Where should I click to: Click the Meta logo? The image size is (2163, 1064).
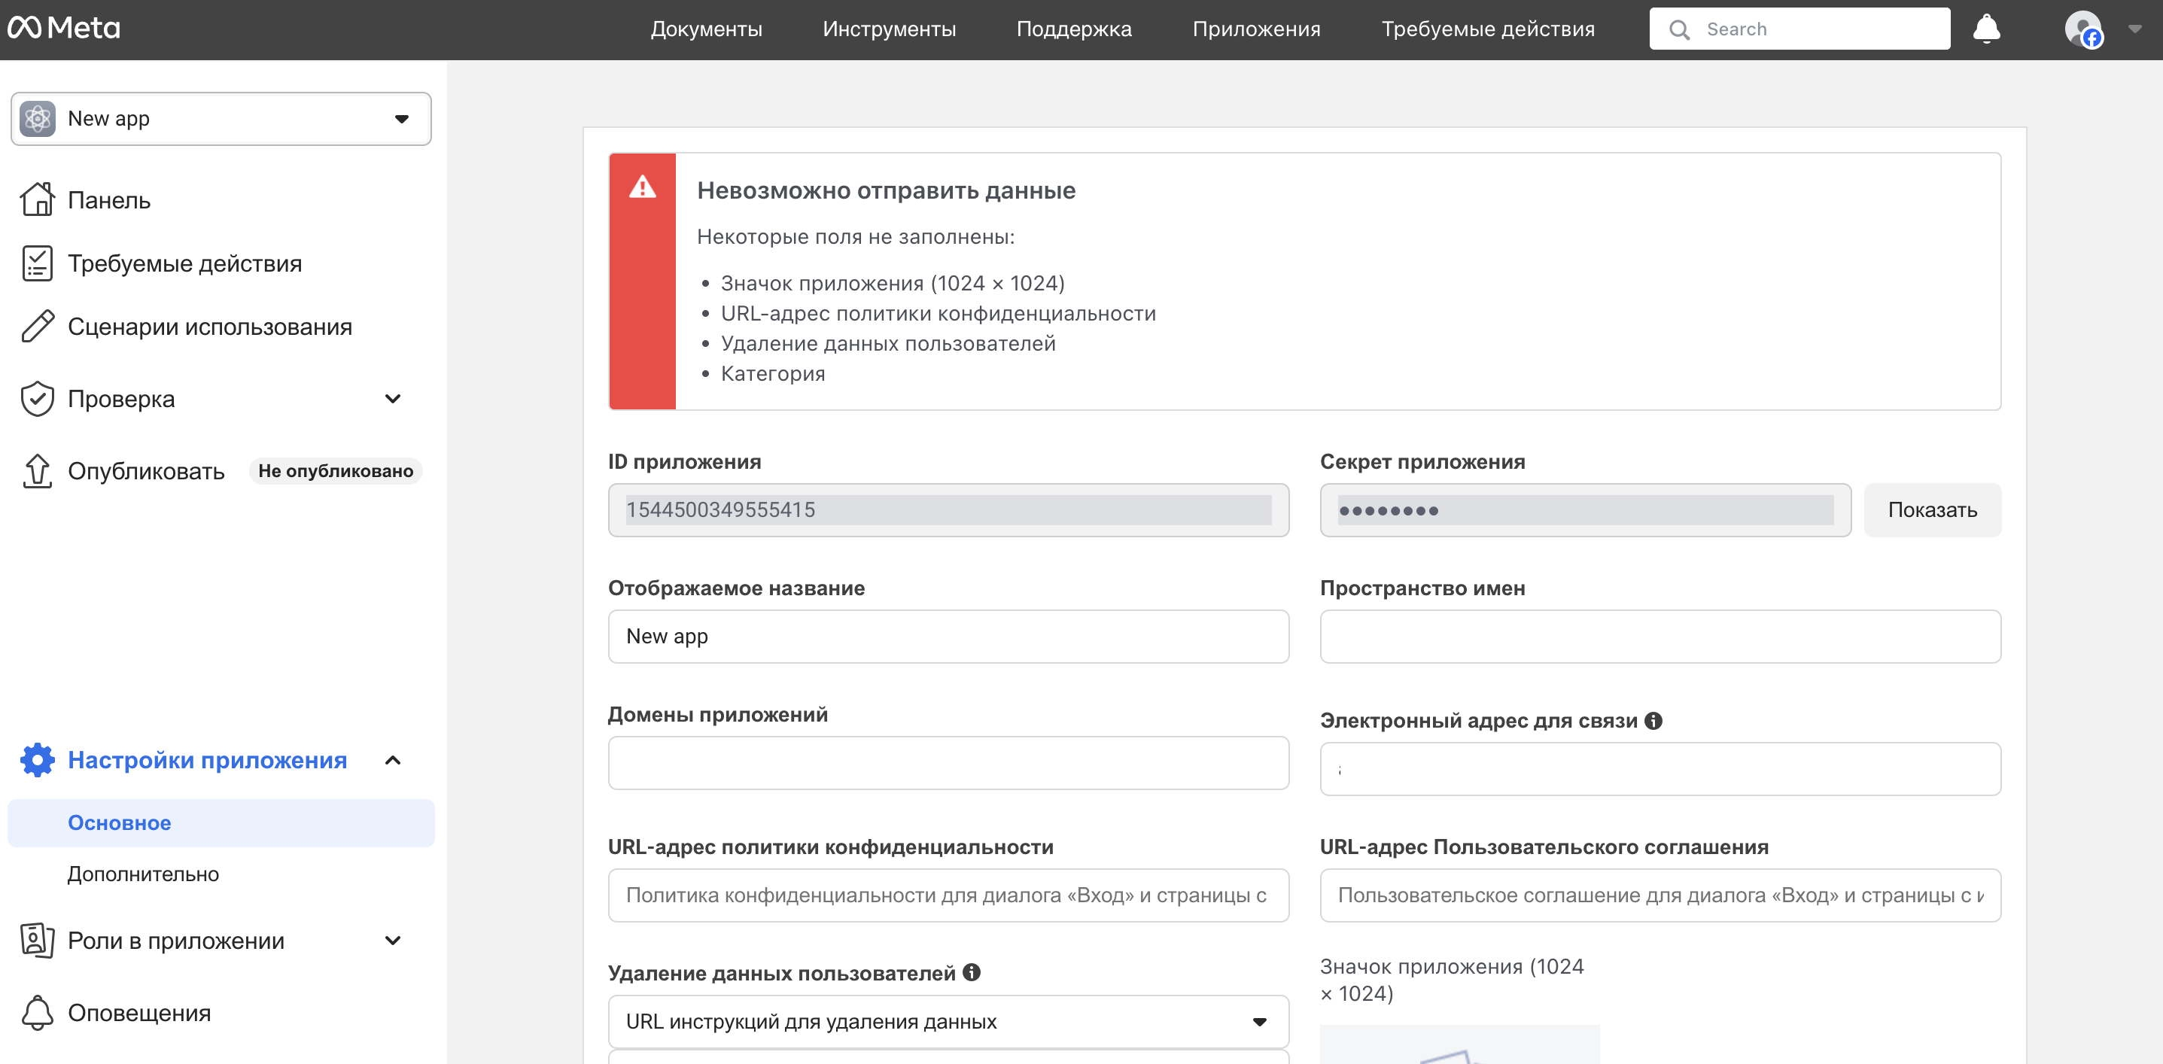64,29
